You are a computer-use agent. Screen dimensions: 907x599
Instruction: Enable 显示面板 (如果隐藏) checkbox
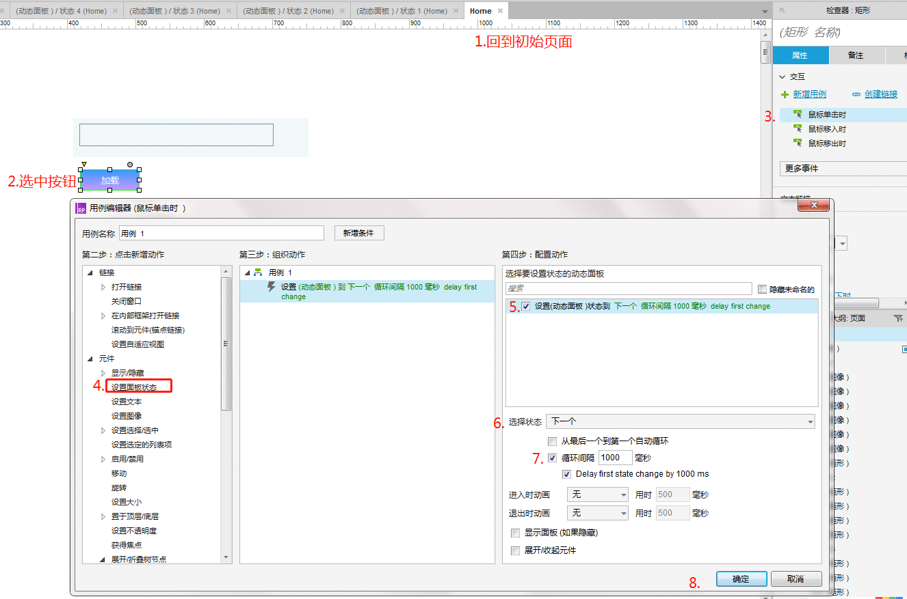click(x=516, y=533)
